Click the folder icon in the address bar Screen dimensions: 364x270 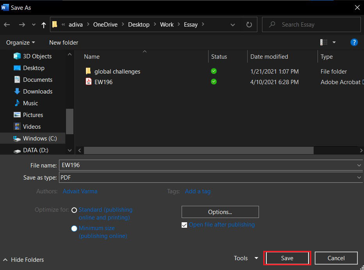[x=55, y=24]
